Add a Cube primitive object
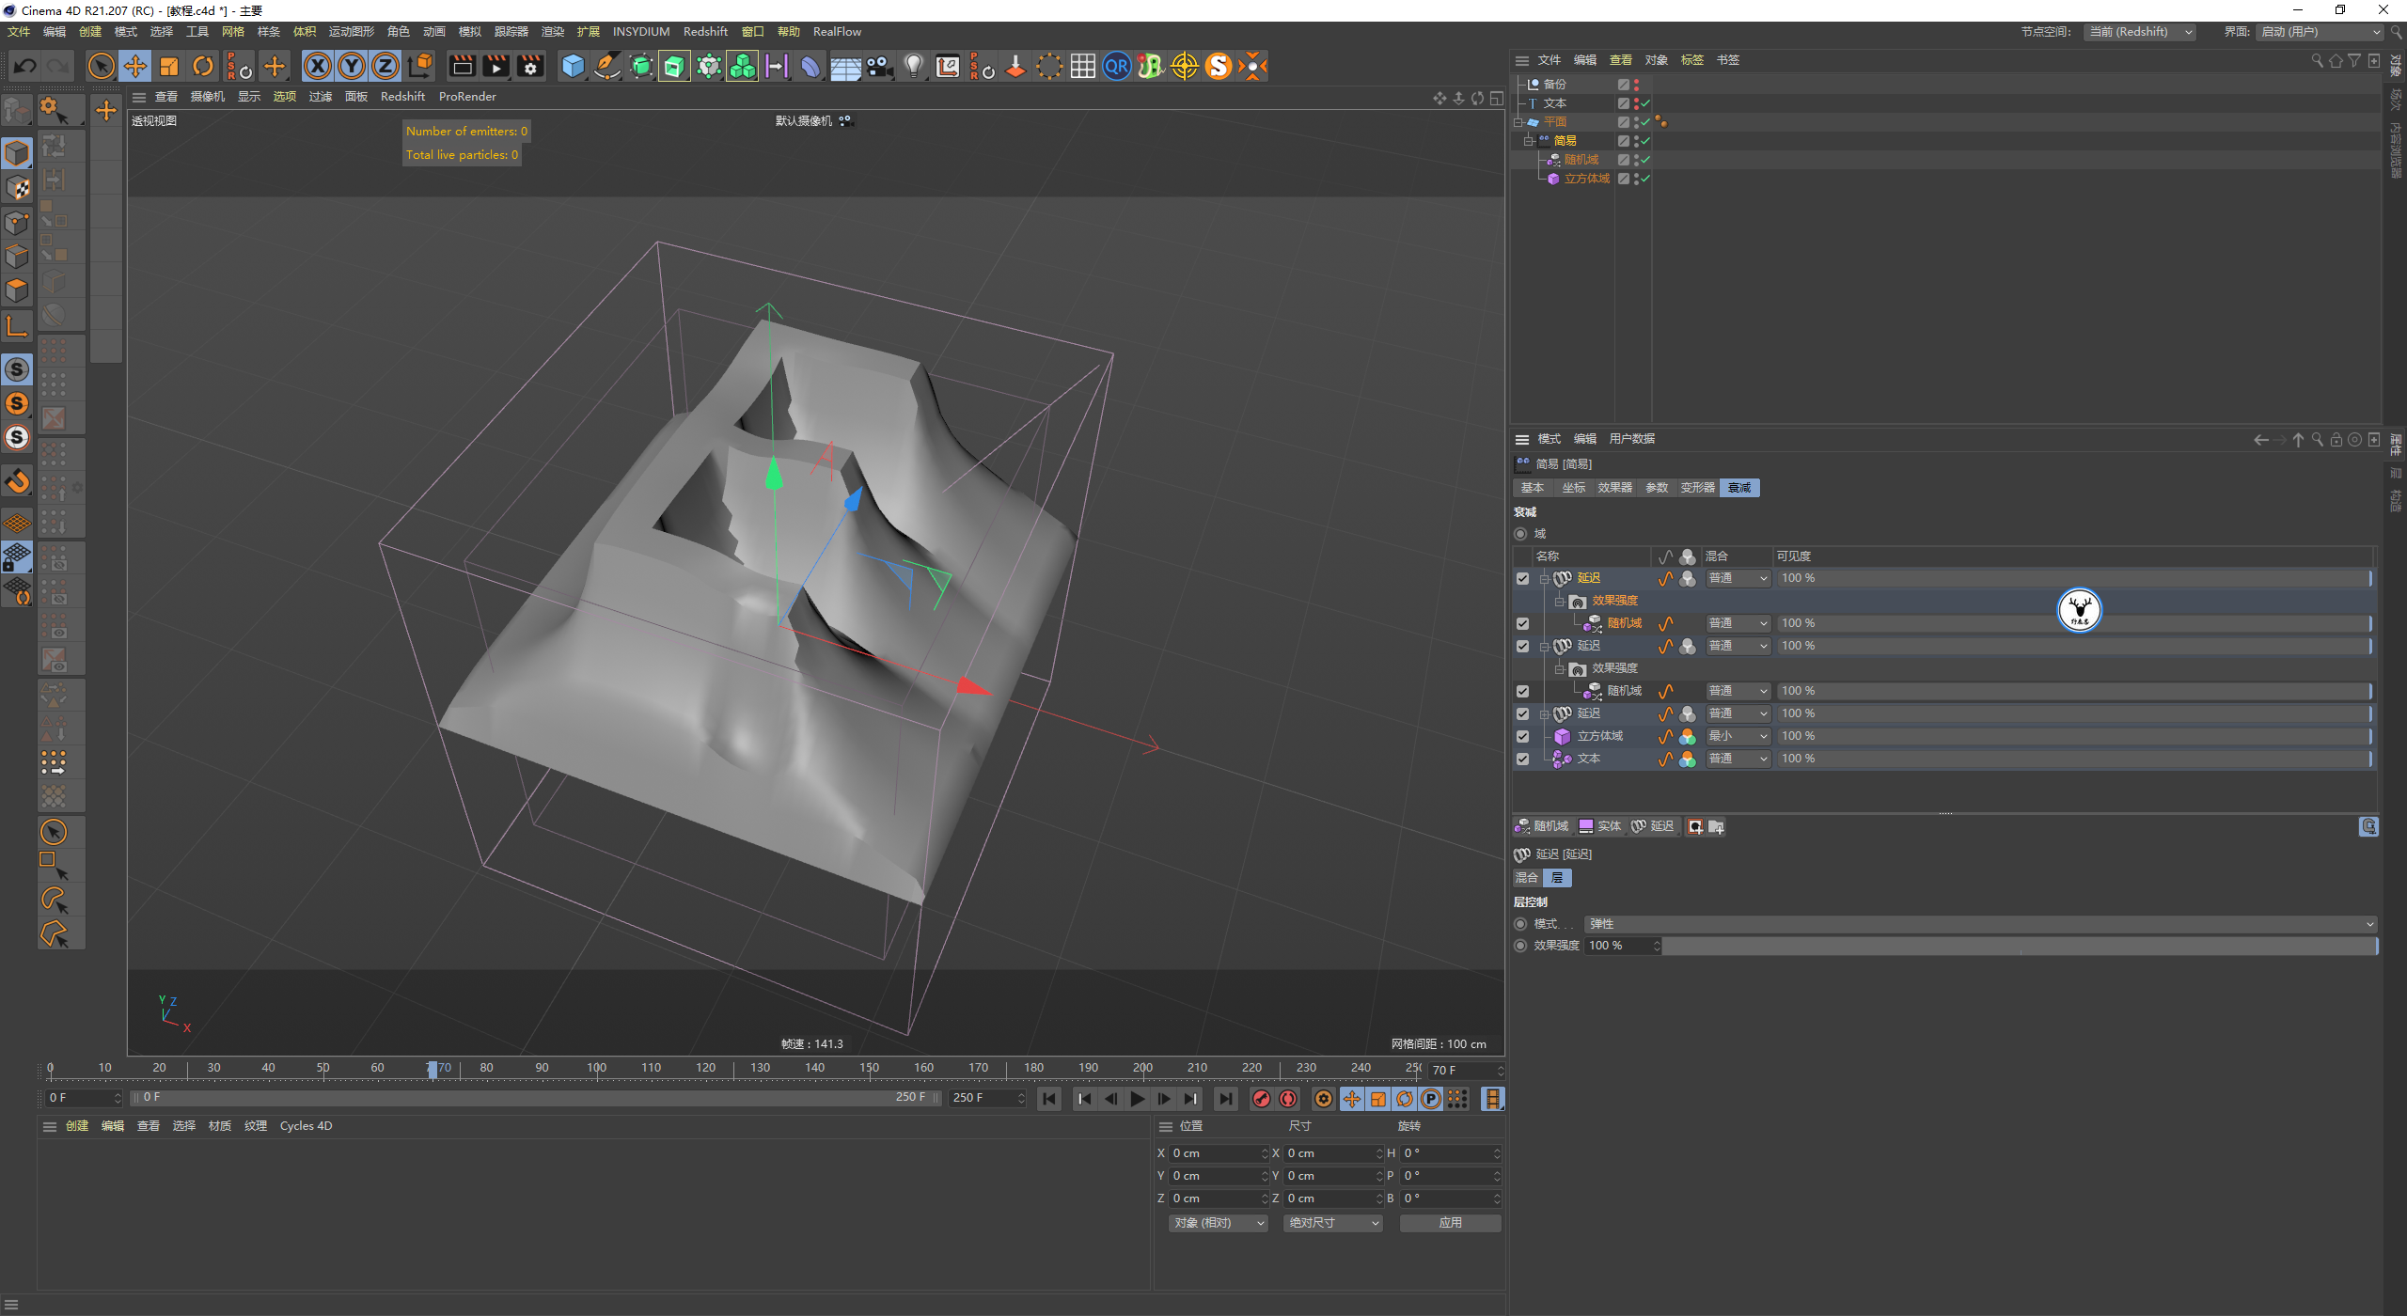Image resolution: width=2407 pixels, height=1316 pixels. 573,66
